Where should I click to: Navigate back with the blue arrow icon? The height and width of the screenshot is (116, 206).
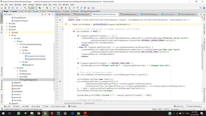pos(17,8)
